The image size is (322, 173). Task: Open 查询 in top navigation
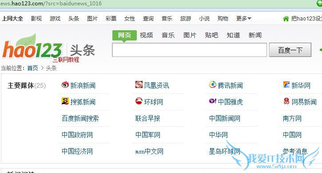pos(148,19)
